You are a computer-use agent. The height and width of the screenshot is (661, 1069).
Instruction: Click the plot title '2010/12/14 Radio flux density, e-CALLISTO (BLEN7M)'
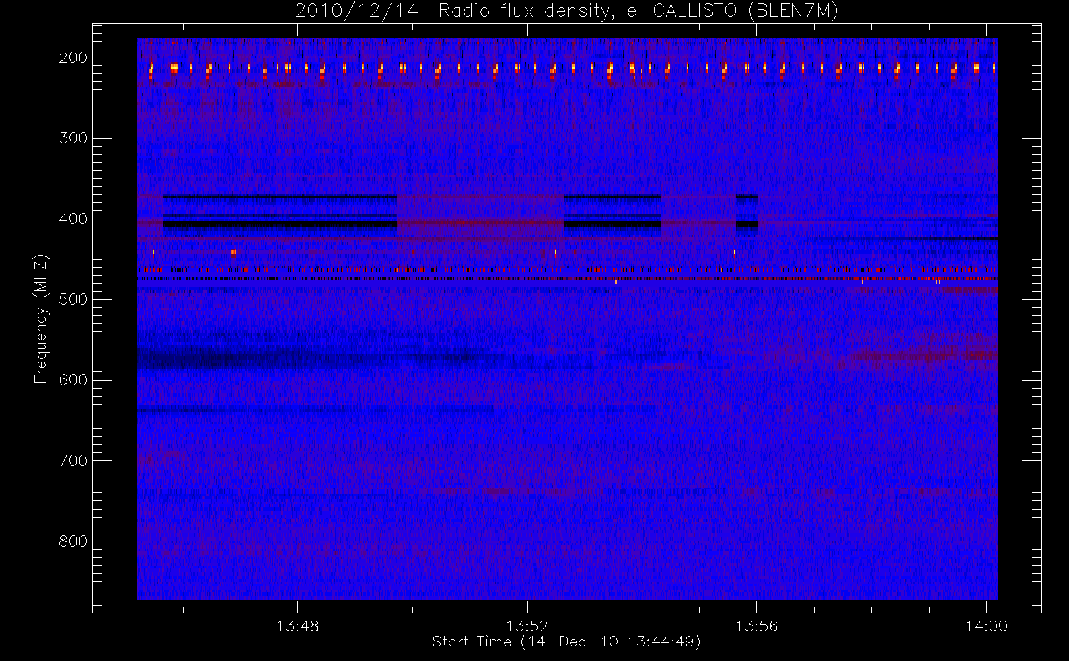click(x=567, y=11)
